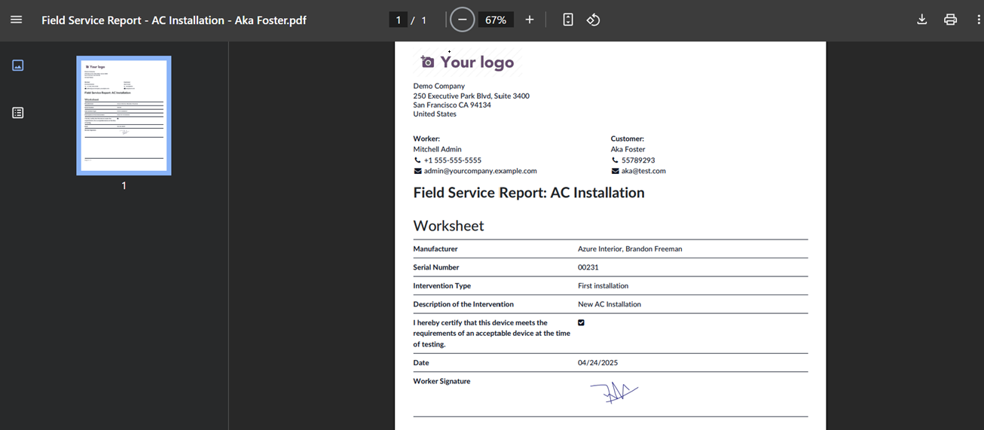Click the customer phone number 55789293
This screenshot has height=430, width=984.
(x=637, y=160)
